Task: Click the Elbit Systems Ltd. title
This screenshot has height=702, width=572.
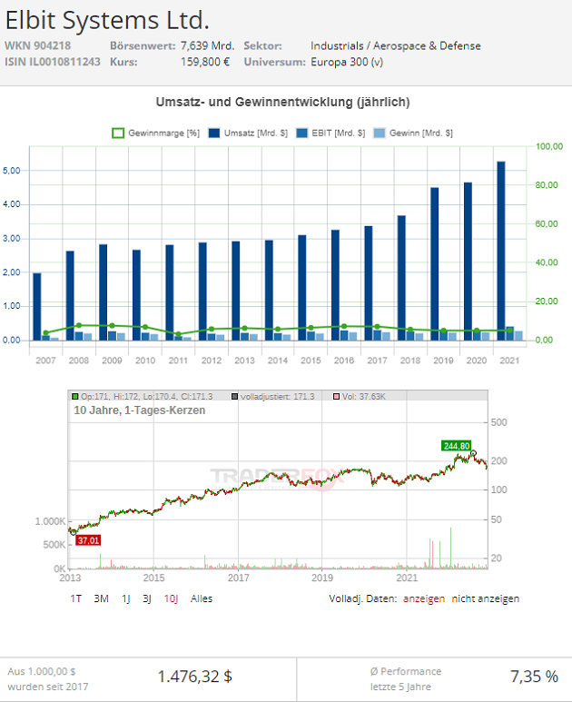Action: click(x=107, y=21)
